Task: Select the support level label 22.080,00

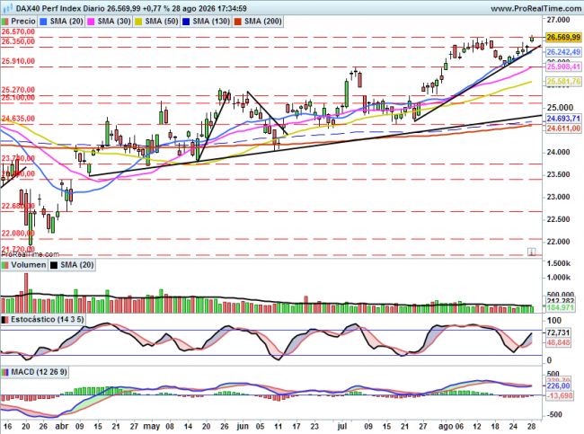Action: coord(18,234)
